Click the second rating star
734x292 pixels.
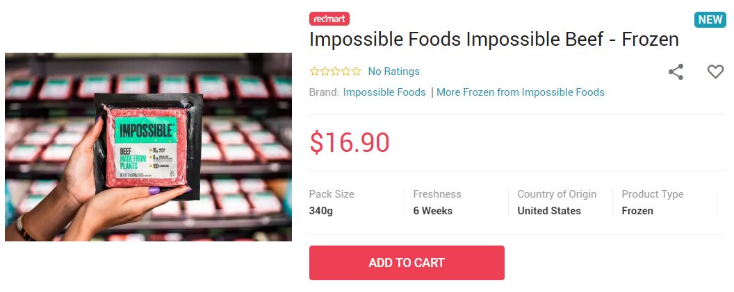(325, 71)
